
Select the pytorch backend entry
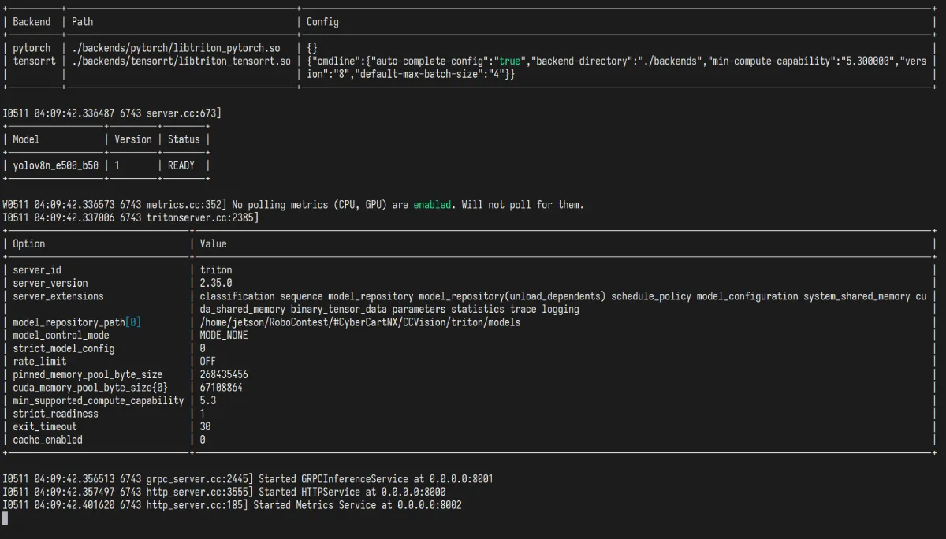click(x=32, y=47)
